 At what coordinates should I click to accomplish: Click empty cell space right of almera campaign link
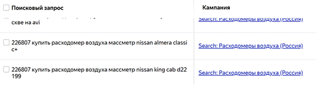[x=310, y=46]
